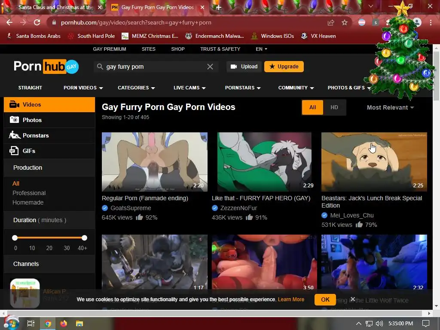The height and width of the screenshot is (330, 440).
Task: Expand the Photos & GIFs nav dropdown
Action: [349, 88]
